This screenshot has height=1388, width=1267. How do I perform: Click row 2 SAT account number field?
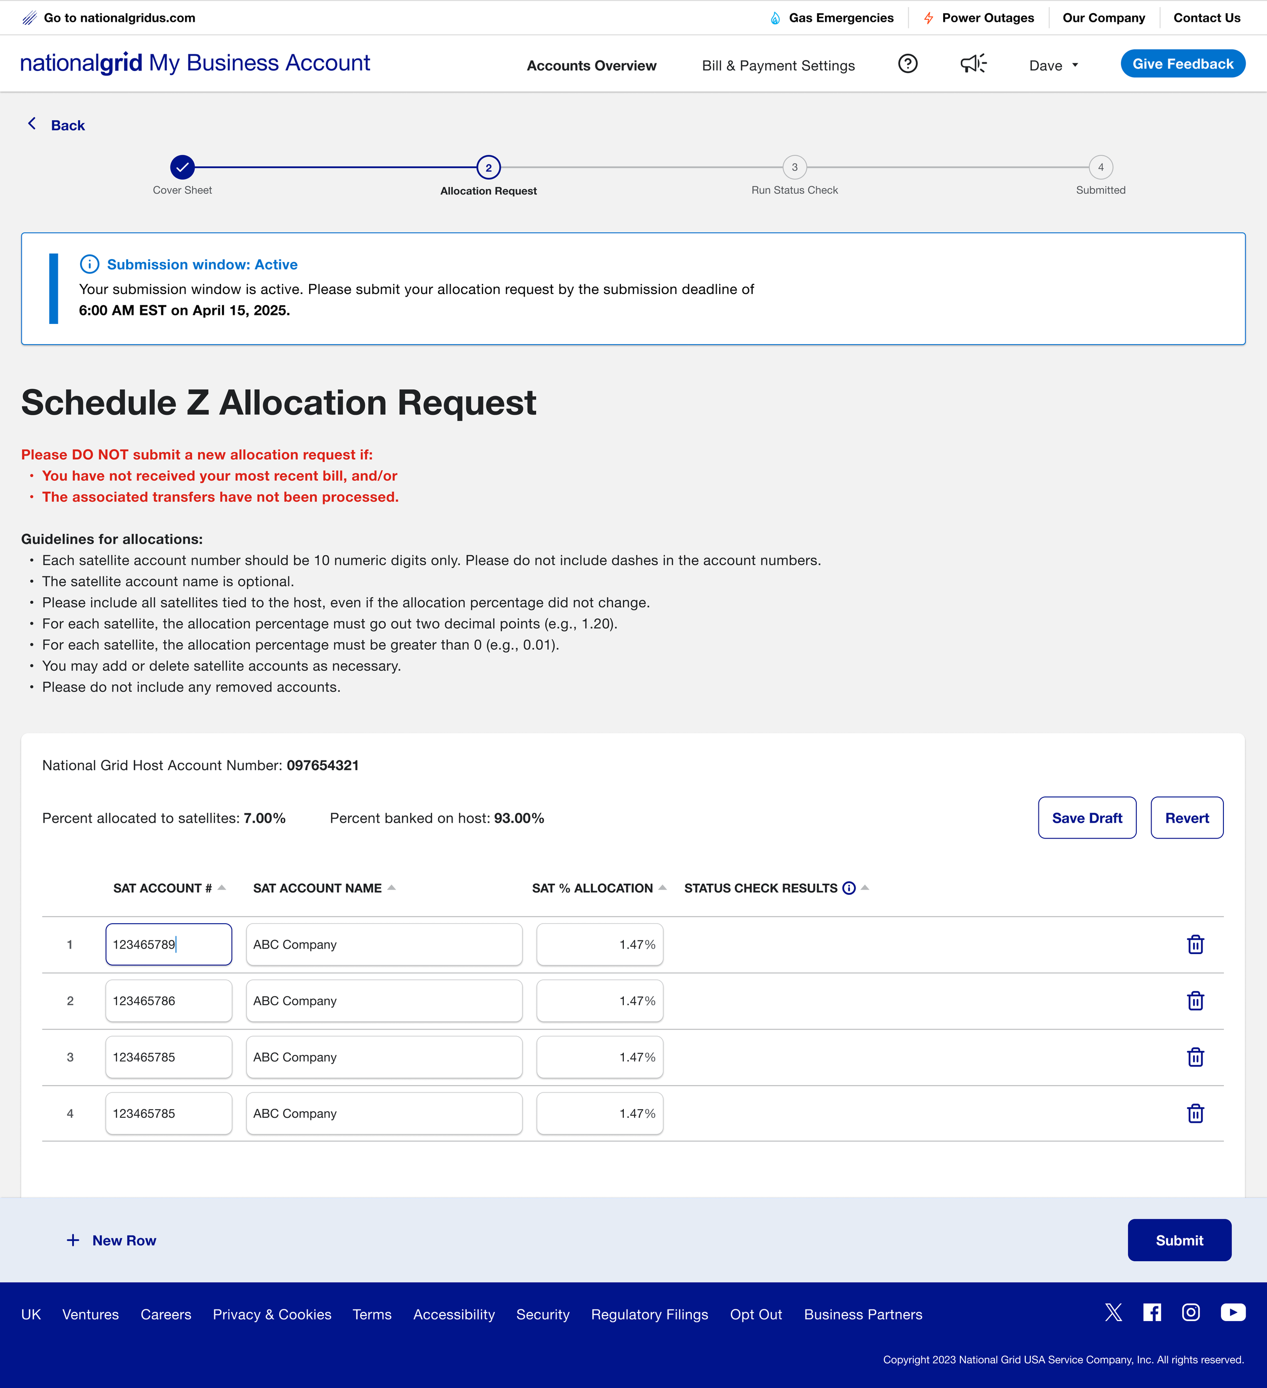(169, 1001)
